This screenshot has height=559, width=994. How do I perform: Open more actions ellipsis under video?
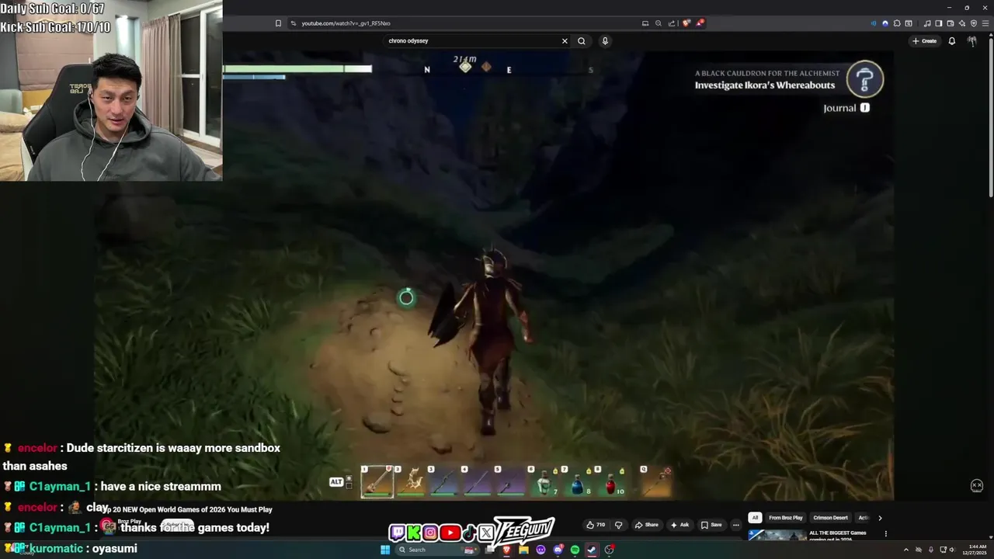click(x=736, y=525)
